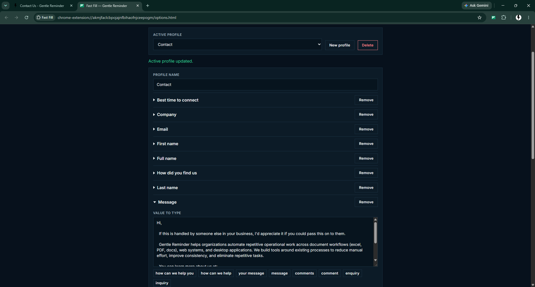Click the Delete profile button
The height and width of the screenshot is (287, 535).
point(368,45)
